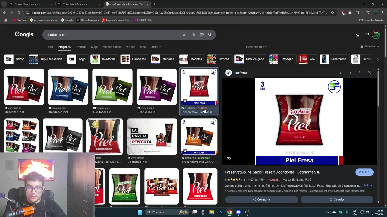Open a new browser tab

155,4
